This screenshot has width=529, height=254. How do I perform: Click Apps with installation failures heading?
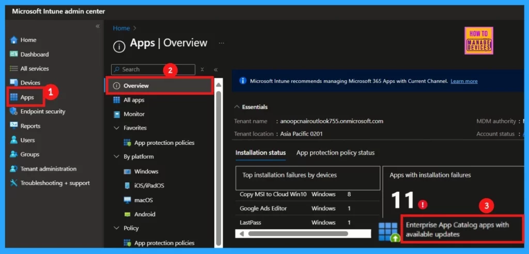[x=430, y=175]
